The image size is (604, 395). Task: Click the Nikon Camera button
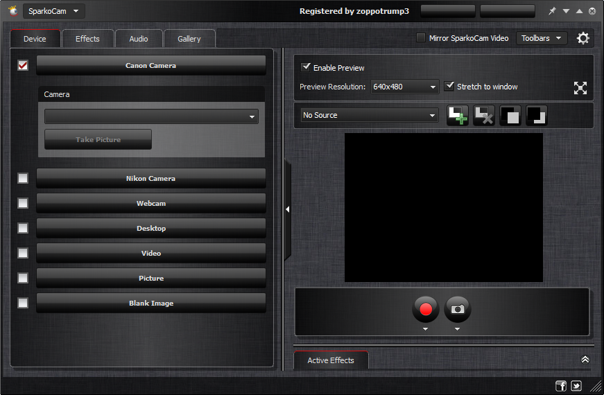point(151,178)
